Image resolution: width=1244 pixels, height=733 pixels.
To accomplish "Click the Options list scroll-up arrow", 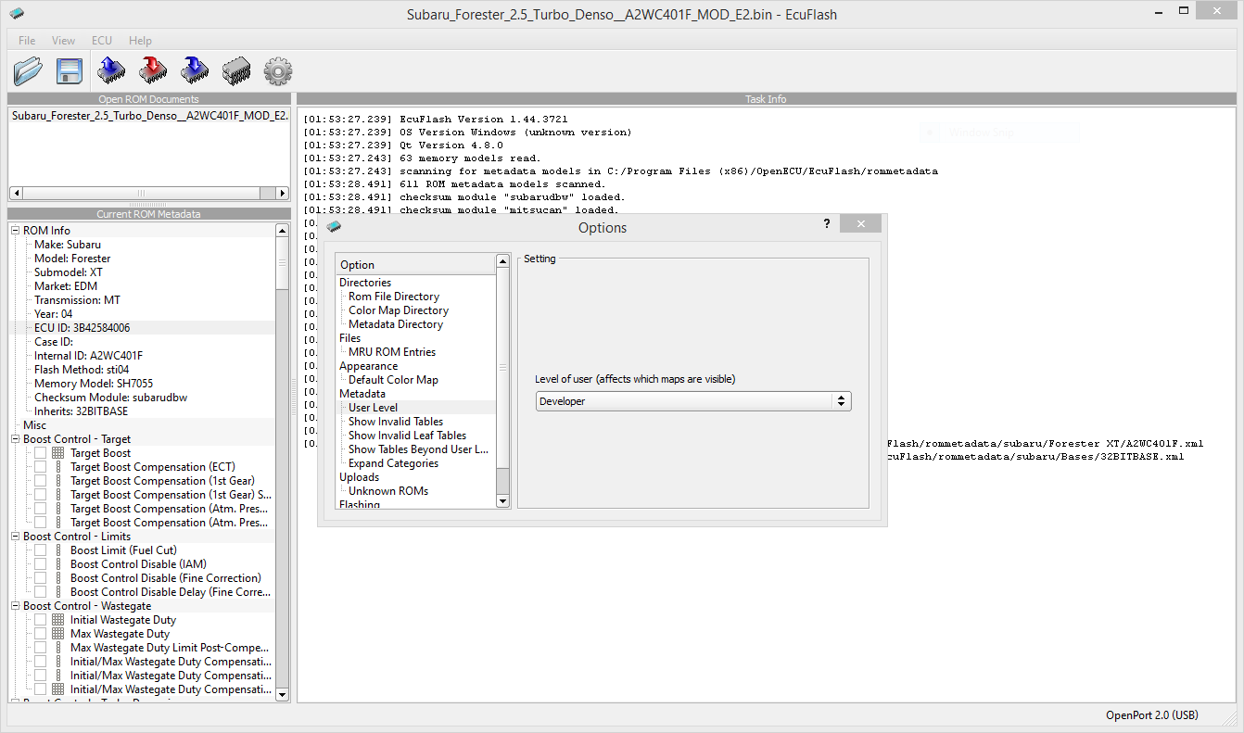I will 503,261.
